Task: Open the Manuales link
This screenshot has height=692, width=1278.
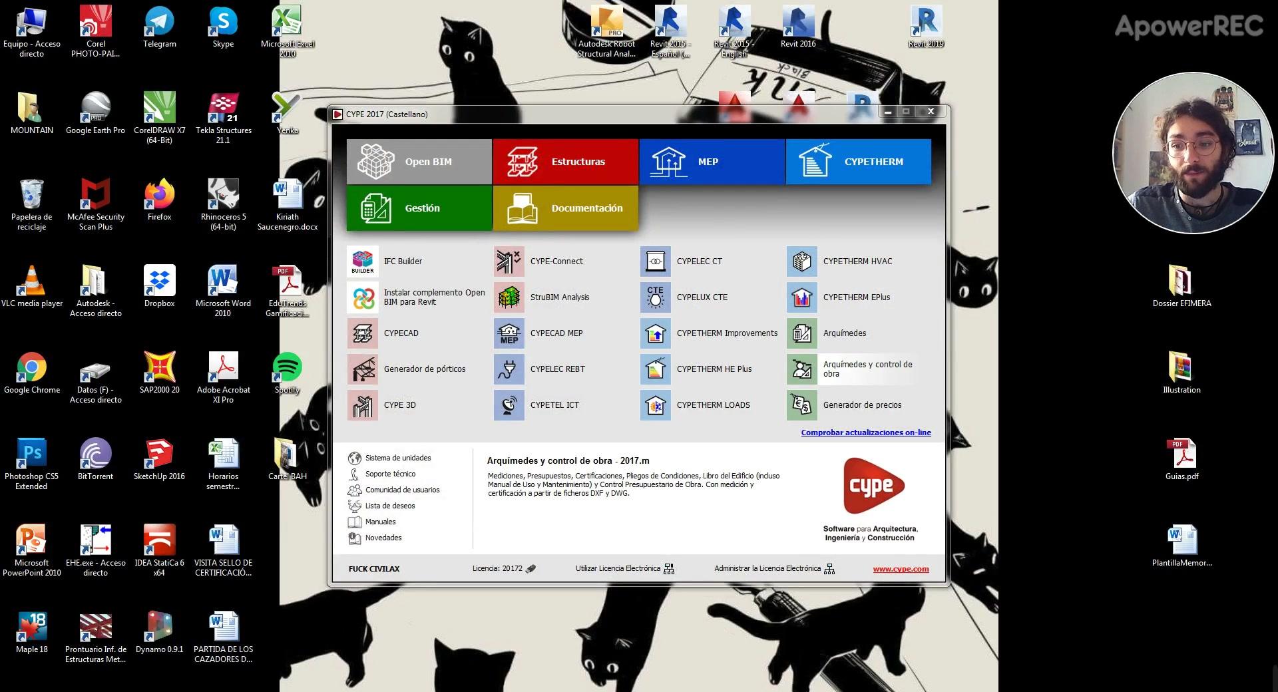Action: (x=371, y=522)
